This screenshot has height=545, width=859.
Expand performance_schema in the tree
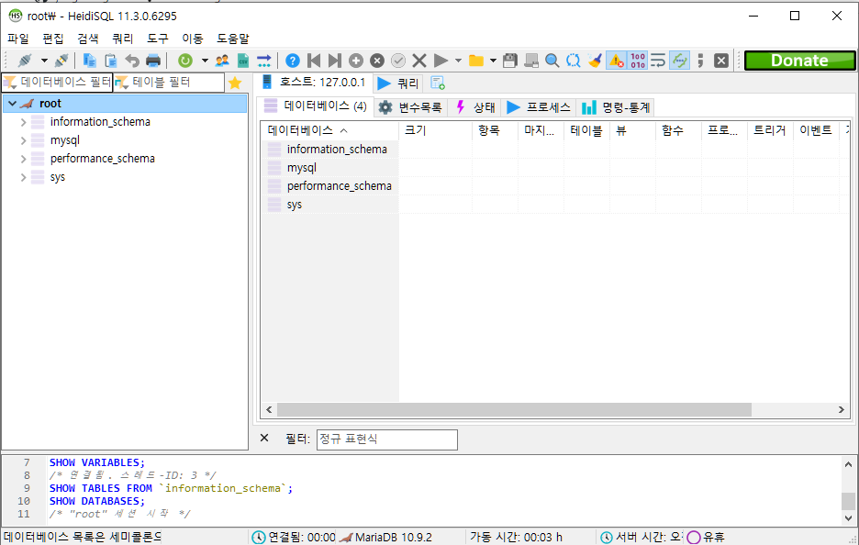pos(24,159)
